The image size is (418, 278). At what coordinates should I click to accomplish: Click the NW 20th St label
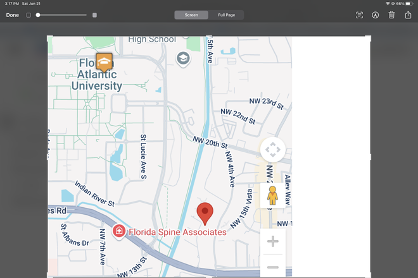click(210, 143)
